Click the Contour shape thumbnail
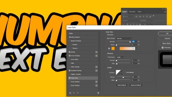 pos(118,72)
